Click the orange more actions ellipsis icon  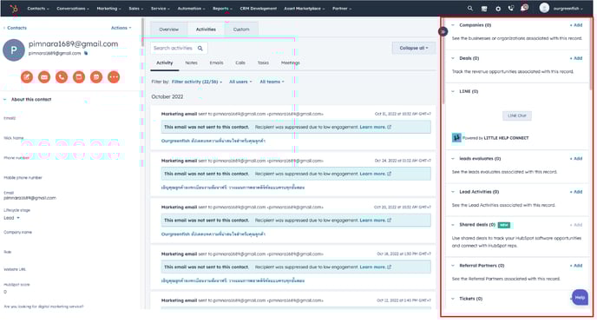tap(114, 77)
